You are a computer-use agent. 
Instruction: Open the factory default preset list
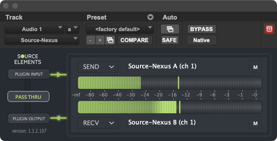point(120,29)
